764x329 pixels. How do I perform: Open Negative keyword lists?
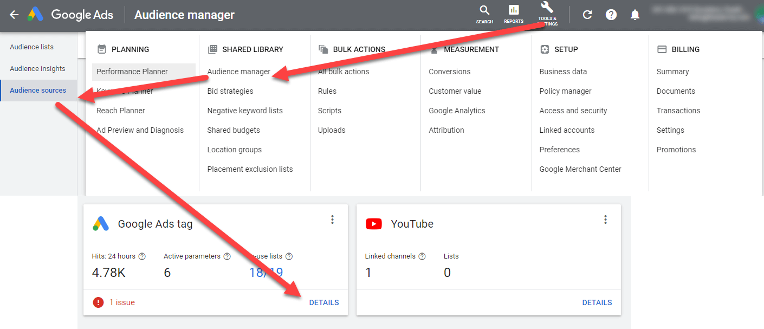click(245, 111)
